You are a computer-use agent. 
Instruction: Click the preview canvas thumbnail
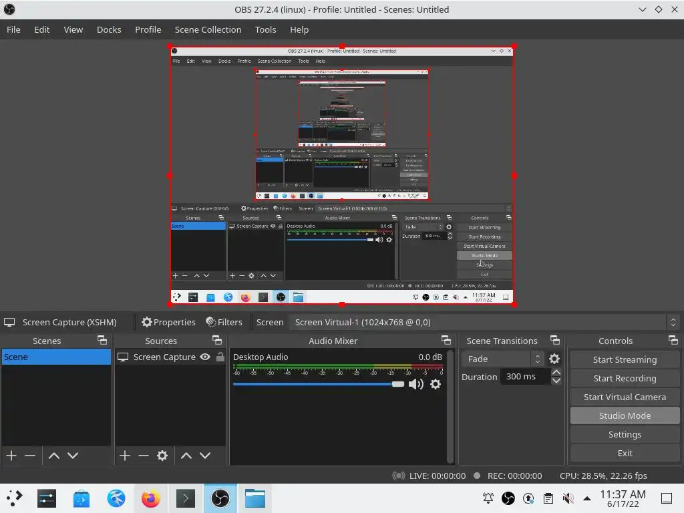[342, 176]
